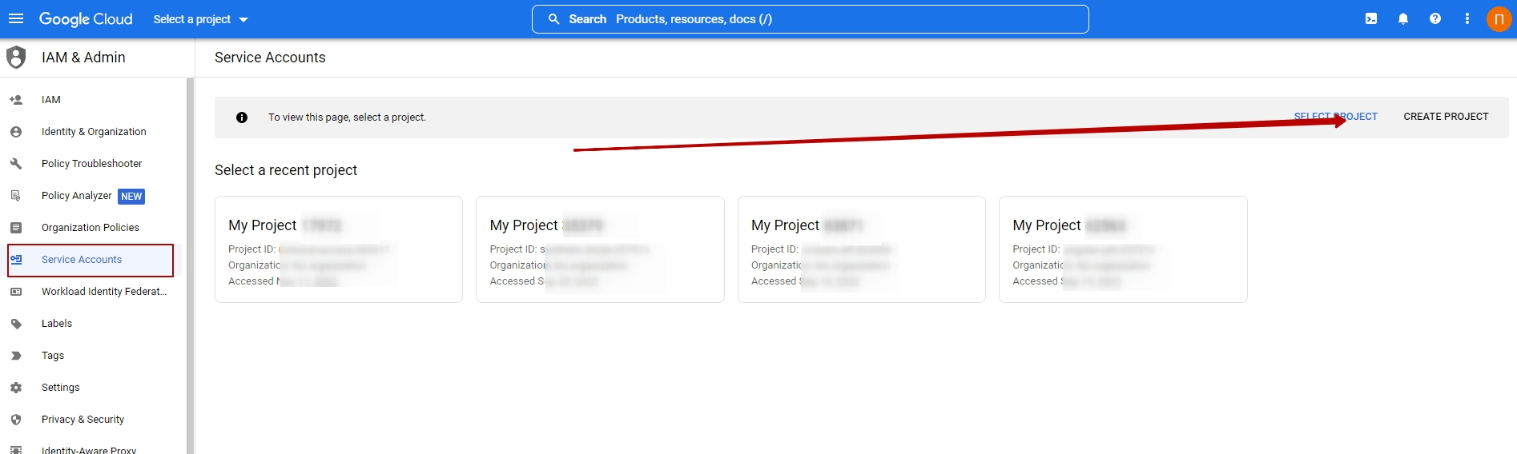Open the help question mark menu
The width and height of the screenshot is (1517, 454).
coord(1435,19)
